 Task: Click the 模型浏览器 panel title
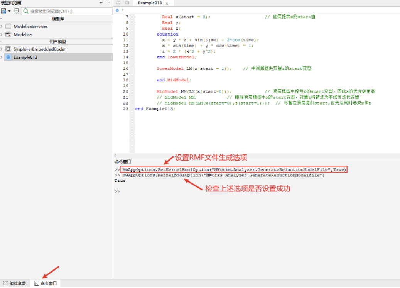tap(11, 3)
